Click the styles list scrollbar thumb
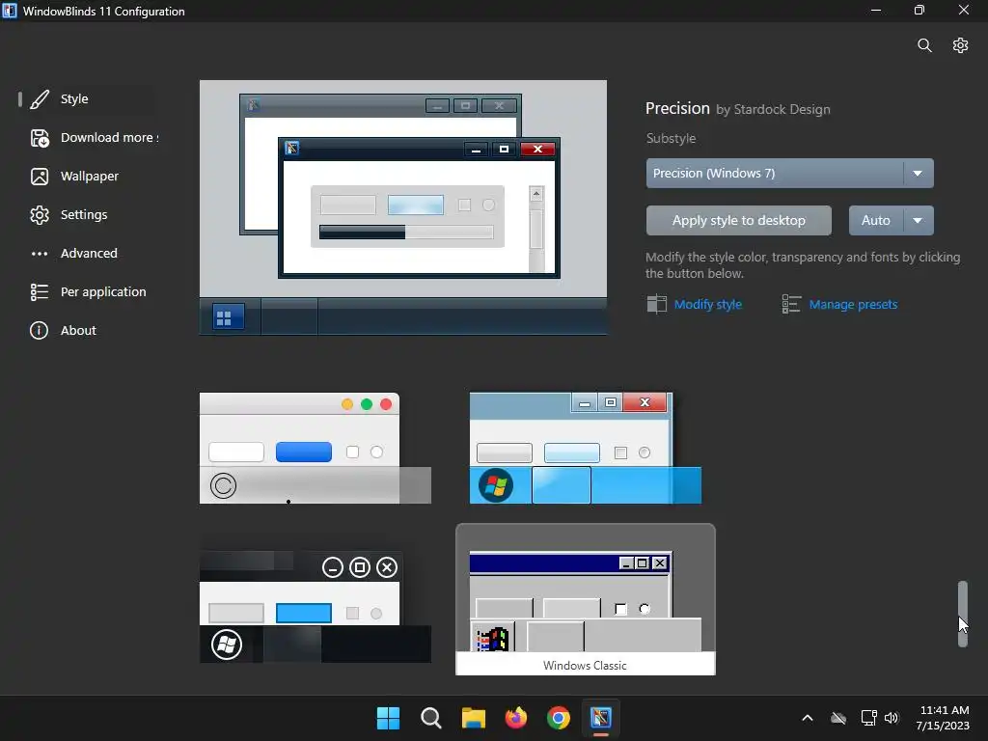 point(963,614)
